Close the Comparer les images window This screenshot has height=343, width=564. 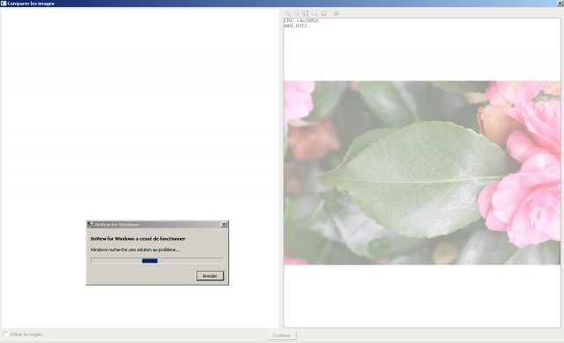[x=560, y=4]
